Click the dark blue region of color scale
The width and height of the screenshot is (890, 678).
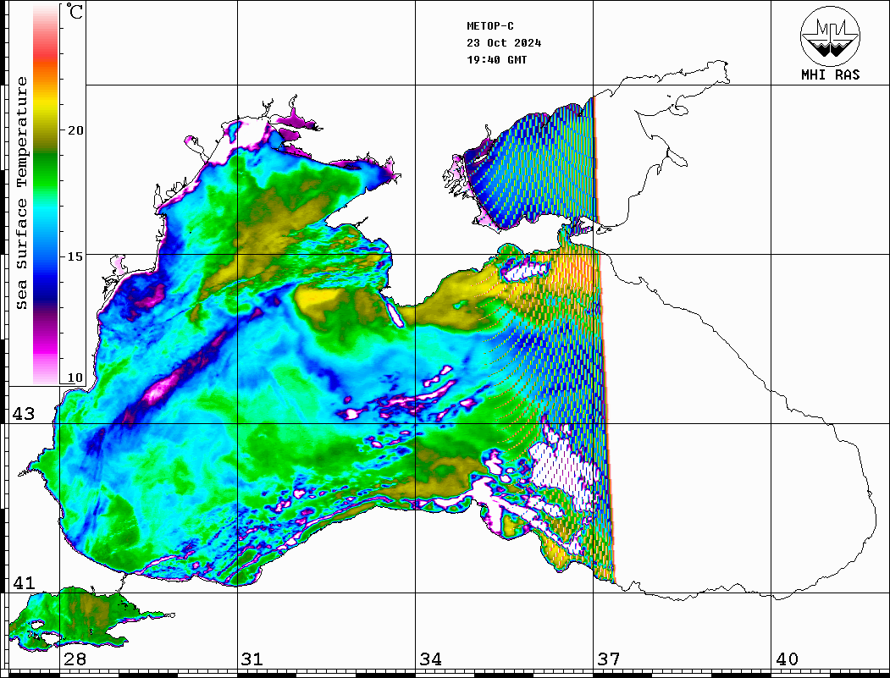tap(46, 289)
